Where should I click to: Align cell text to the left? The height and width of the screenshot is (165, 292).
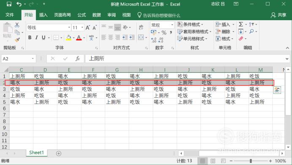104,37
